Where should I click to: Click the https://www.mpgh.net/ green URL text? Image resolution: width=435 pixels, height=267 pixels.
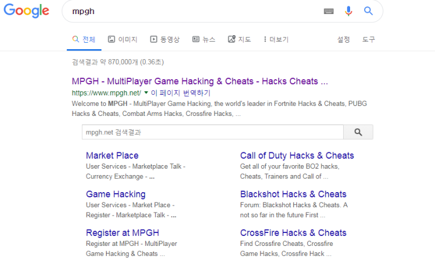tap(106, 93)
